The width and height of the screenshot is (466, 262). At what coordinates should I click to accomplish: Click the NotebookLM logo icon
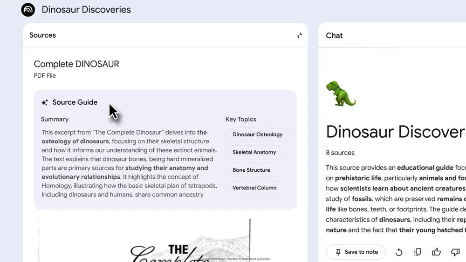pyautogui.click(x=28, y=10)
